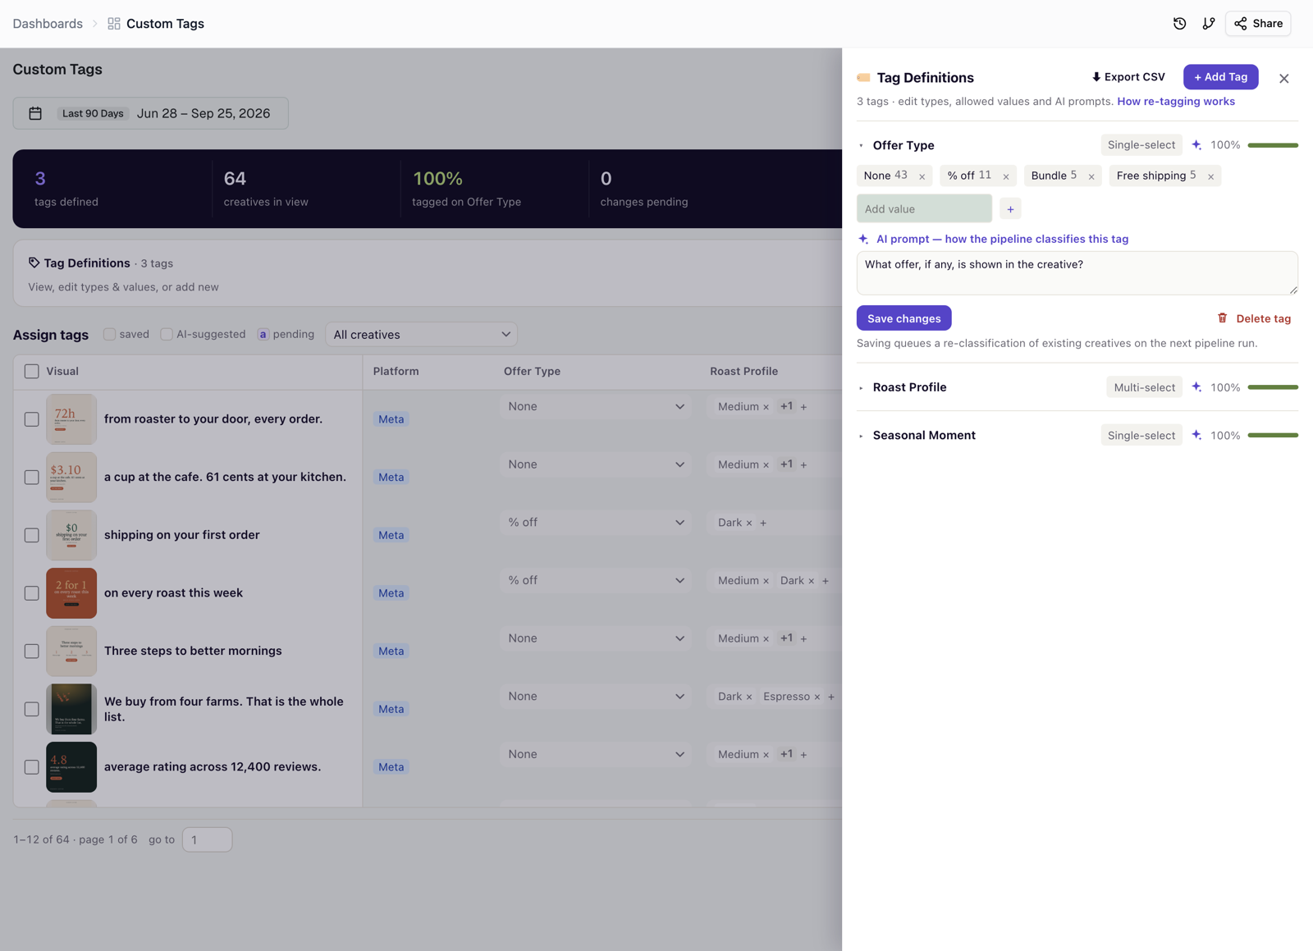The width and height of the screenshot is (1313, 951).
Task: Click the calendar icon in date range
Action: [35, 113]
